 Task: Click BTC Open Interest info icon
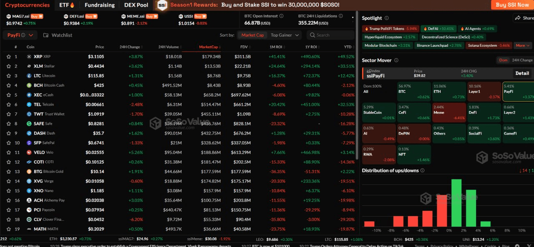(x=281, y=16)
